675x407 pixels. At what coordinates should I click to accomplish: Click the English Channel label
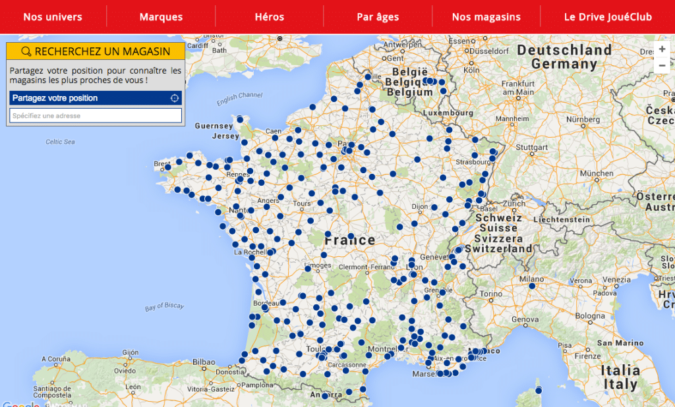pos(239,99)
